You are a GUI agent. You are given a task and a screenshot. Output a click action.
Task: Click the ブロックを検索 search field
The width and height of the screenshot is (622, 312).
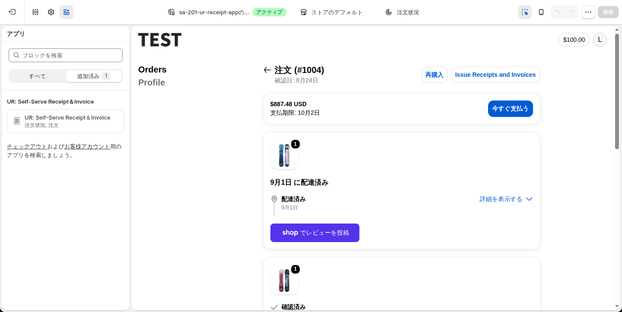(66, 55)
